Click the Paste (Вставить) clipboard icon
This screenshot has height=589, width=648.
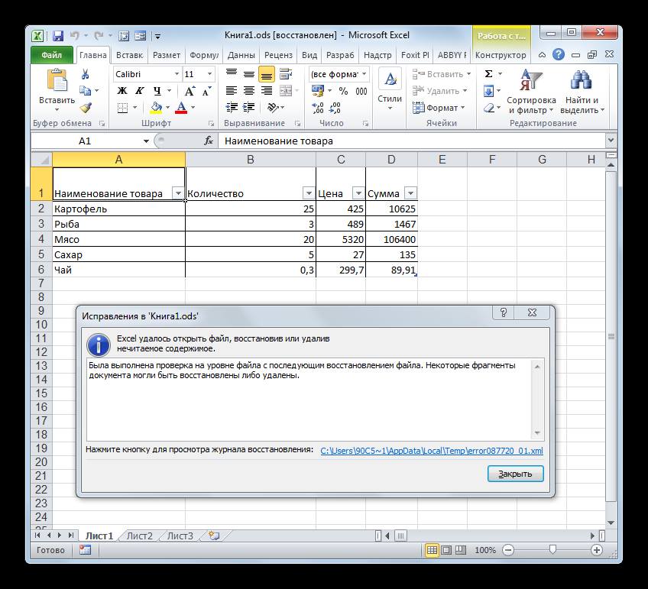(57, 80)
